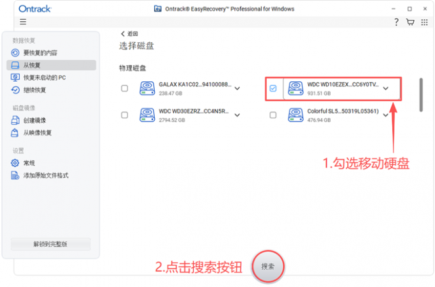Open 继续恢复 sidebar entry

tap(51, 90)
